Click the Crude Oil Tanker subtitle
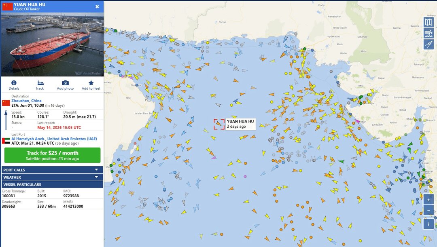The width and height of the screenshot is (437, 247). 27,9
